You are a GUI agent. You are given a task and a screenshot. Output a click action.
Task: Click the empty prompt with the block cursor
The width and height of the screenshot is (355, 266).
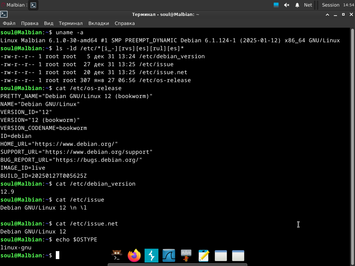pyautogui.click(x=30, y=256)
